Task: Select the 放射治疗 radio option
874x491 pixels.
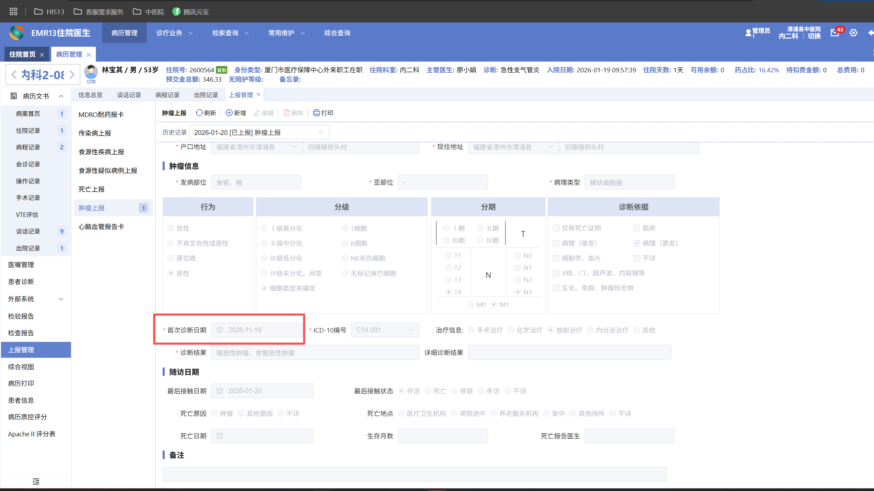Action: [550, 330]
